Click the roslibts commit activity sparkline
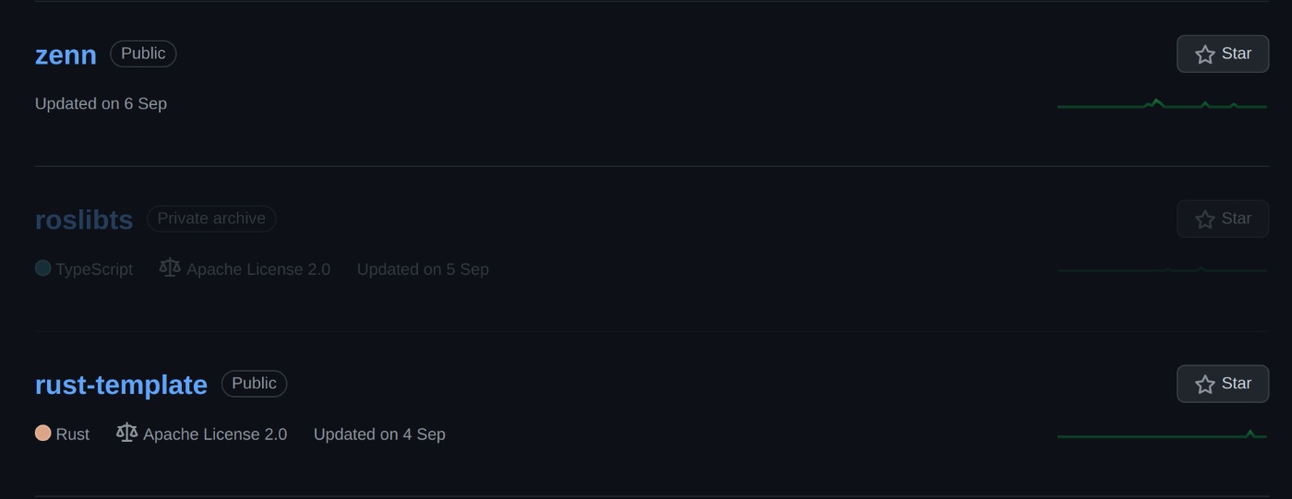 click(x=1162, y=269)
